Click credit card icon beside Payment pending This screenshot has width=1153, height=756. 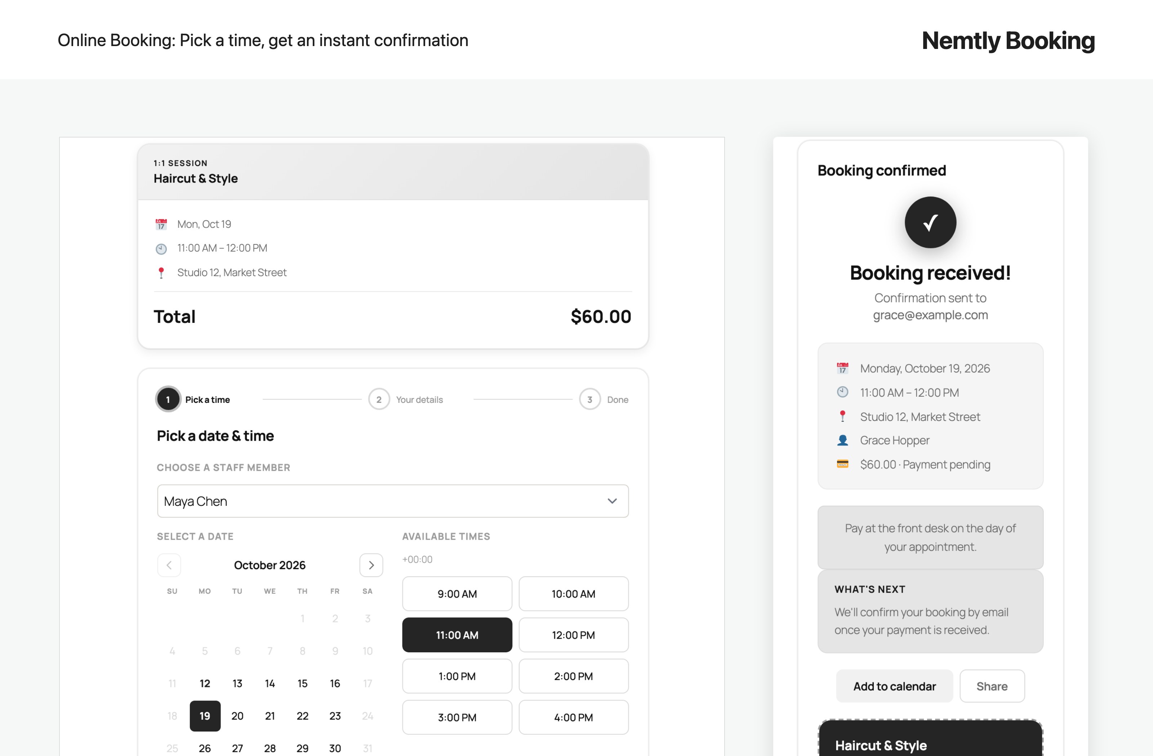pos(842,464)
